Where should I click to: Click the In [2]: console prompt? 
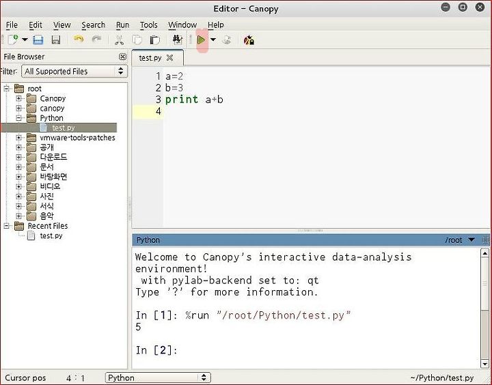coord(156,350)
